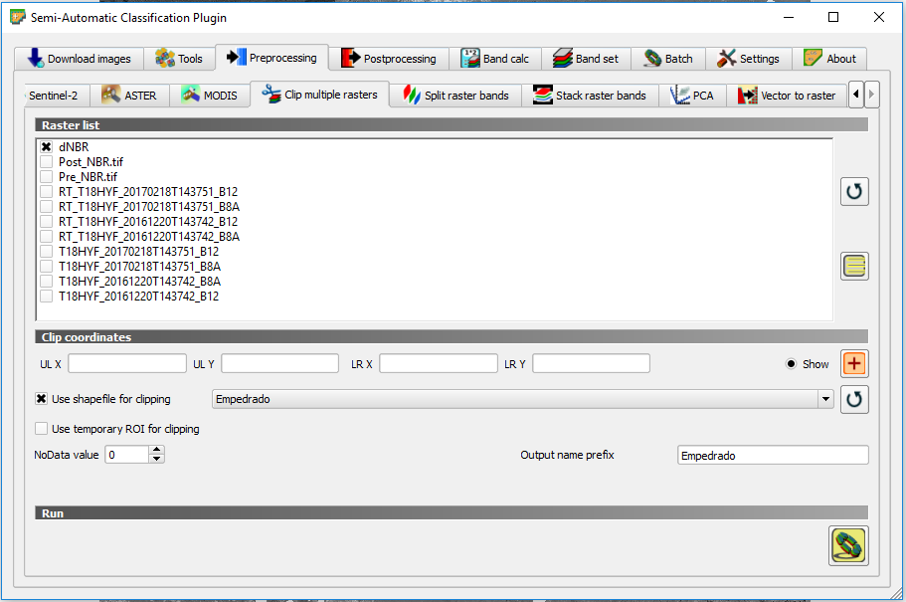Click the Output name prefix field
906x602 pixels.
[x=772, y=455]
